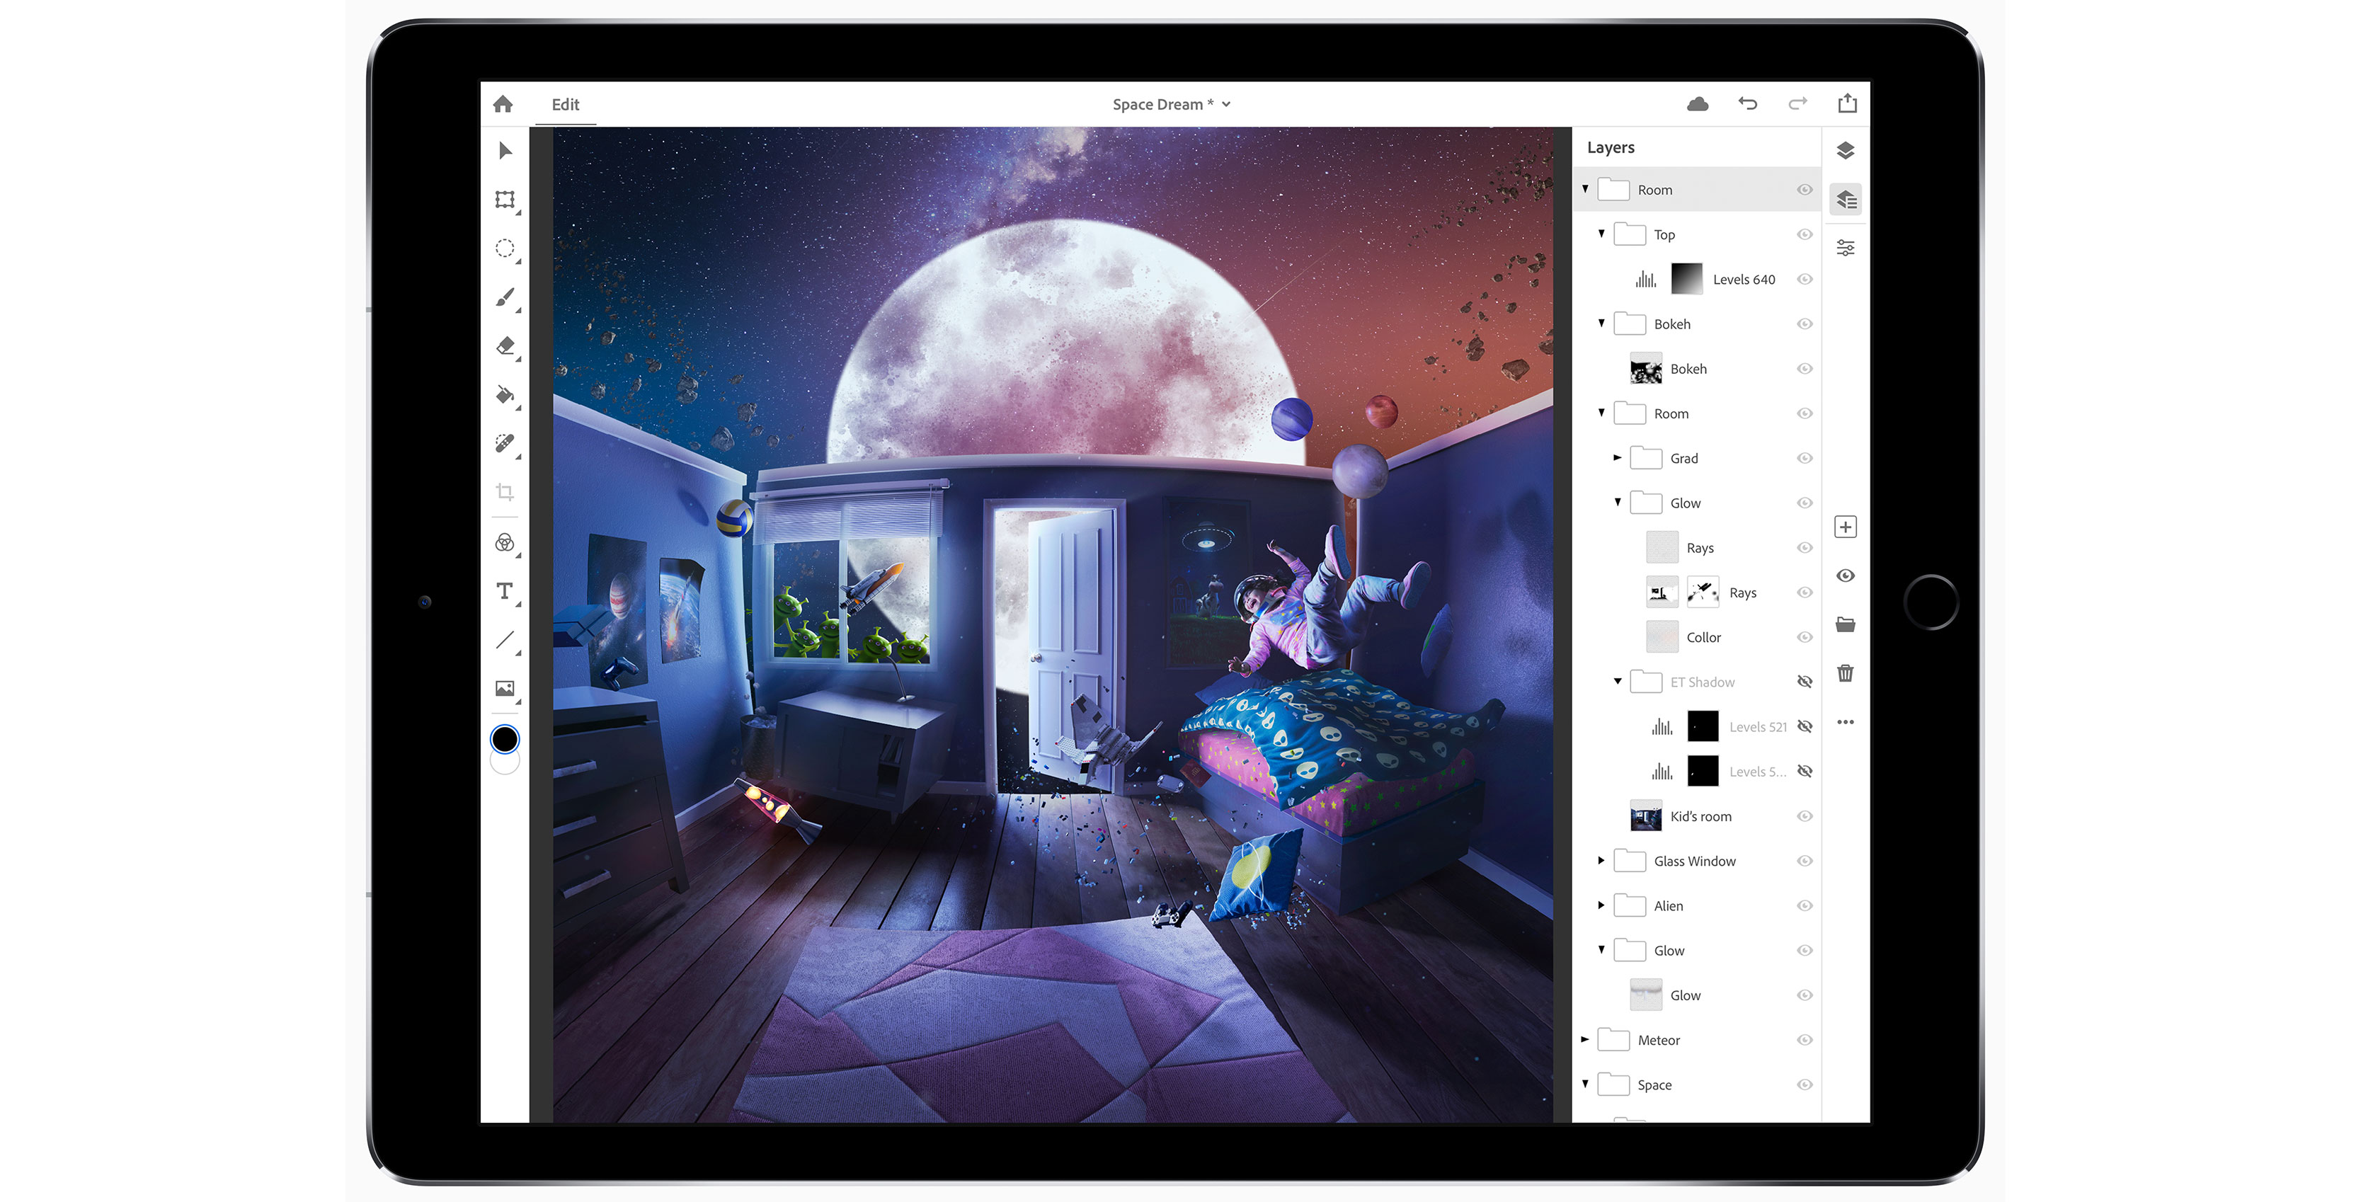Show the ET Shadow group
Image resolution: width=2356 pixels, height=1202 pixels.
[x=1805, y=682]
